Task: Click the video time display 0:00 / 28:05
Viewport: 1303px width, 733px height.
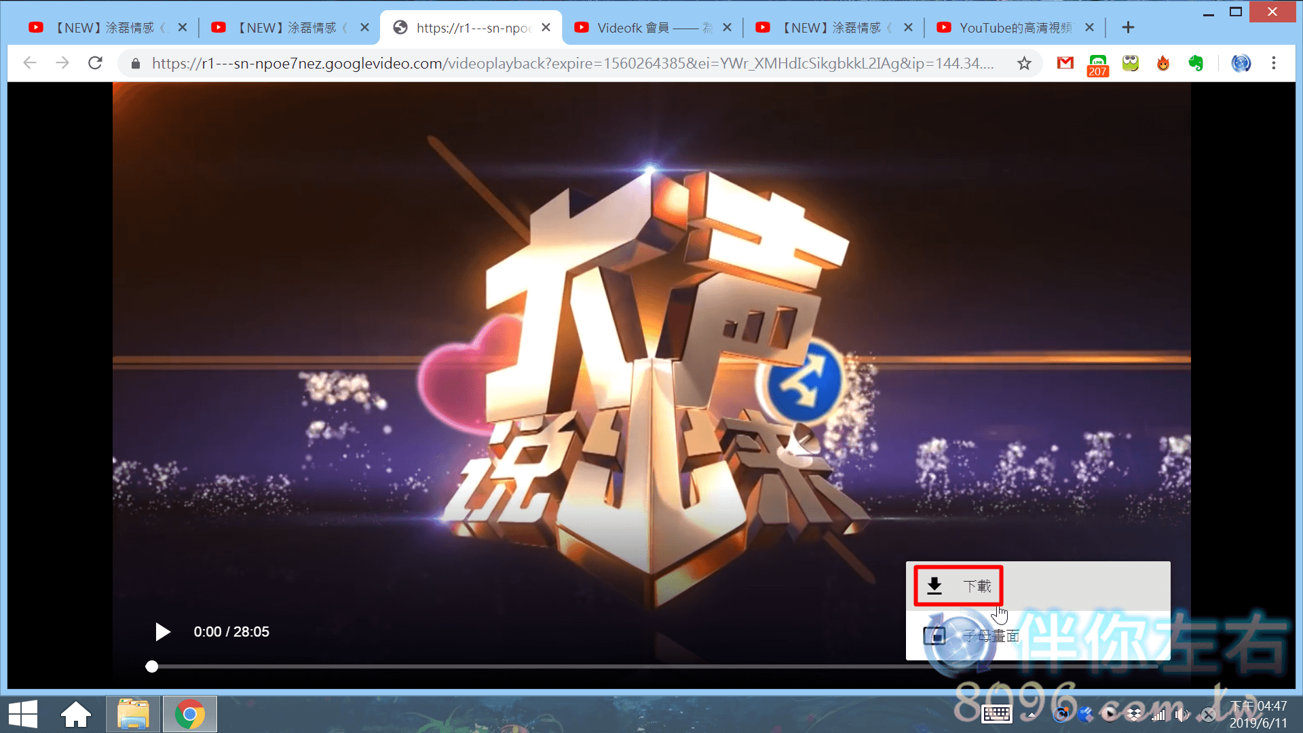Action: 231,632
